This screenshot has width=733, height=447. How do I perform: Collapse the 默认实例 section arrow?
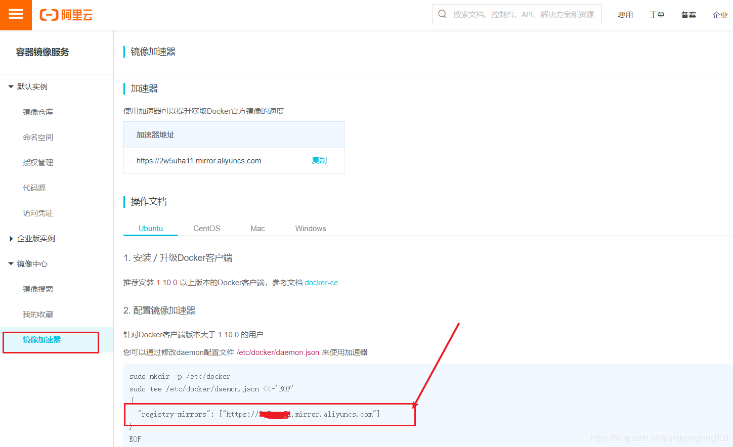(11, 87)
